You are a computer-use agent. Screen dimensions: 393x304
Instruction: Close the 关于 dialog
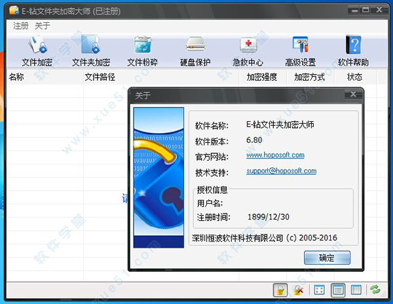click(x=353, y=94)
